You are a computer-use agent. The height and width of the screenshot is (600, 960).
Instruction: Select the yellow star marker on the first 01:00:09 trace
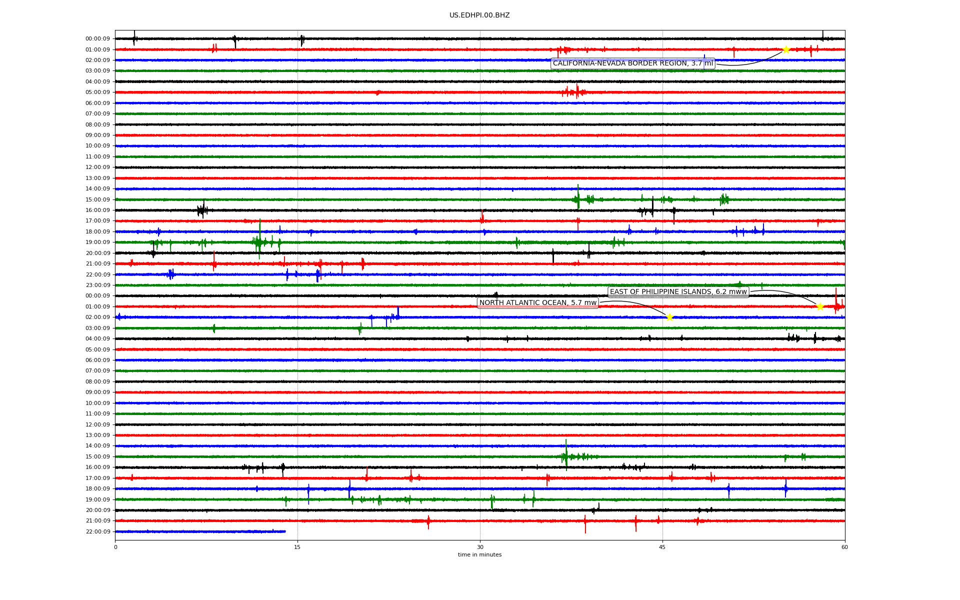pos(785,49)
